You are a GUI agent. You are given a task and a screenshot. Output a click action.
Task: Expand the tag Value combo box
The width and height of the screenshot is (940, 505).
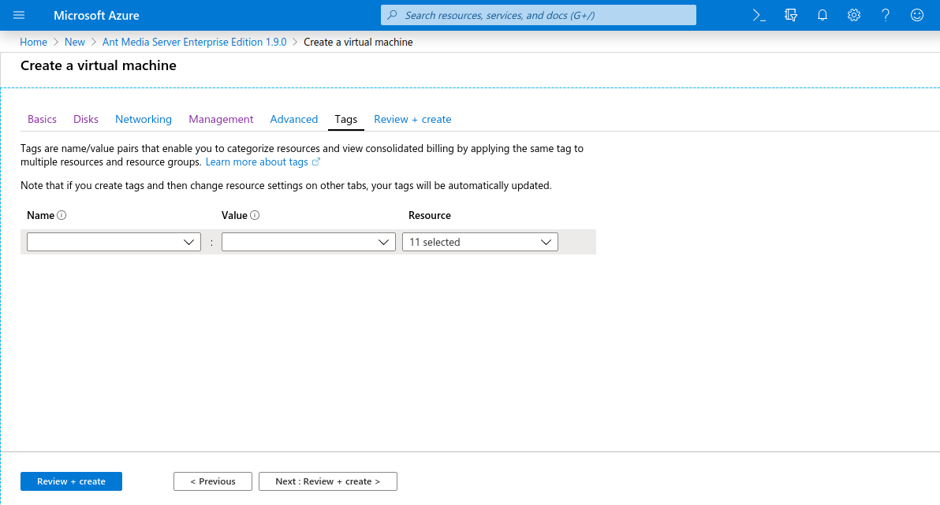309,242
